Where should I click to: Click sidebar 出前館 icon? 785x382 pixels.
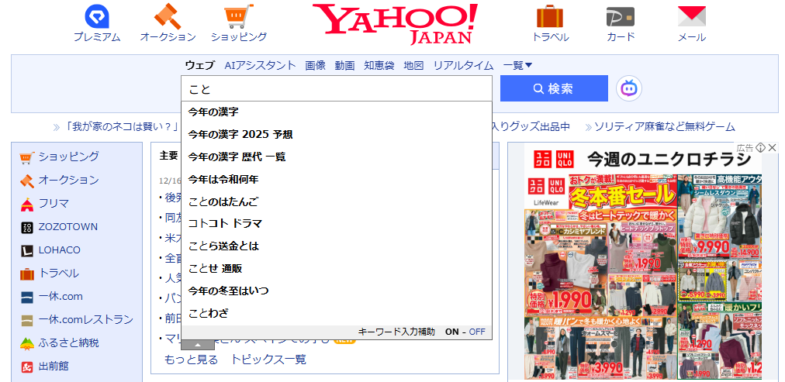point(26,367)
